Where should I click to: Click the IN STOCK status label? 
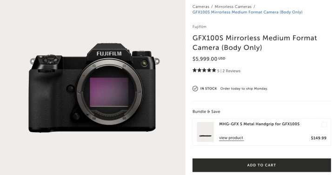[x=208, y=88]
